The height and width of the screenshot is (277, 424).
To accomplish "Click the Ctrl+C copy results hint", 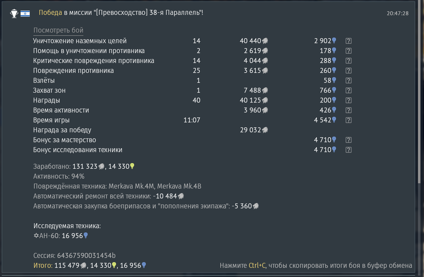I will [x=316, y=265].
